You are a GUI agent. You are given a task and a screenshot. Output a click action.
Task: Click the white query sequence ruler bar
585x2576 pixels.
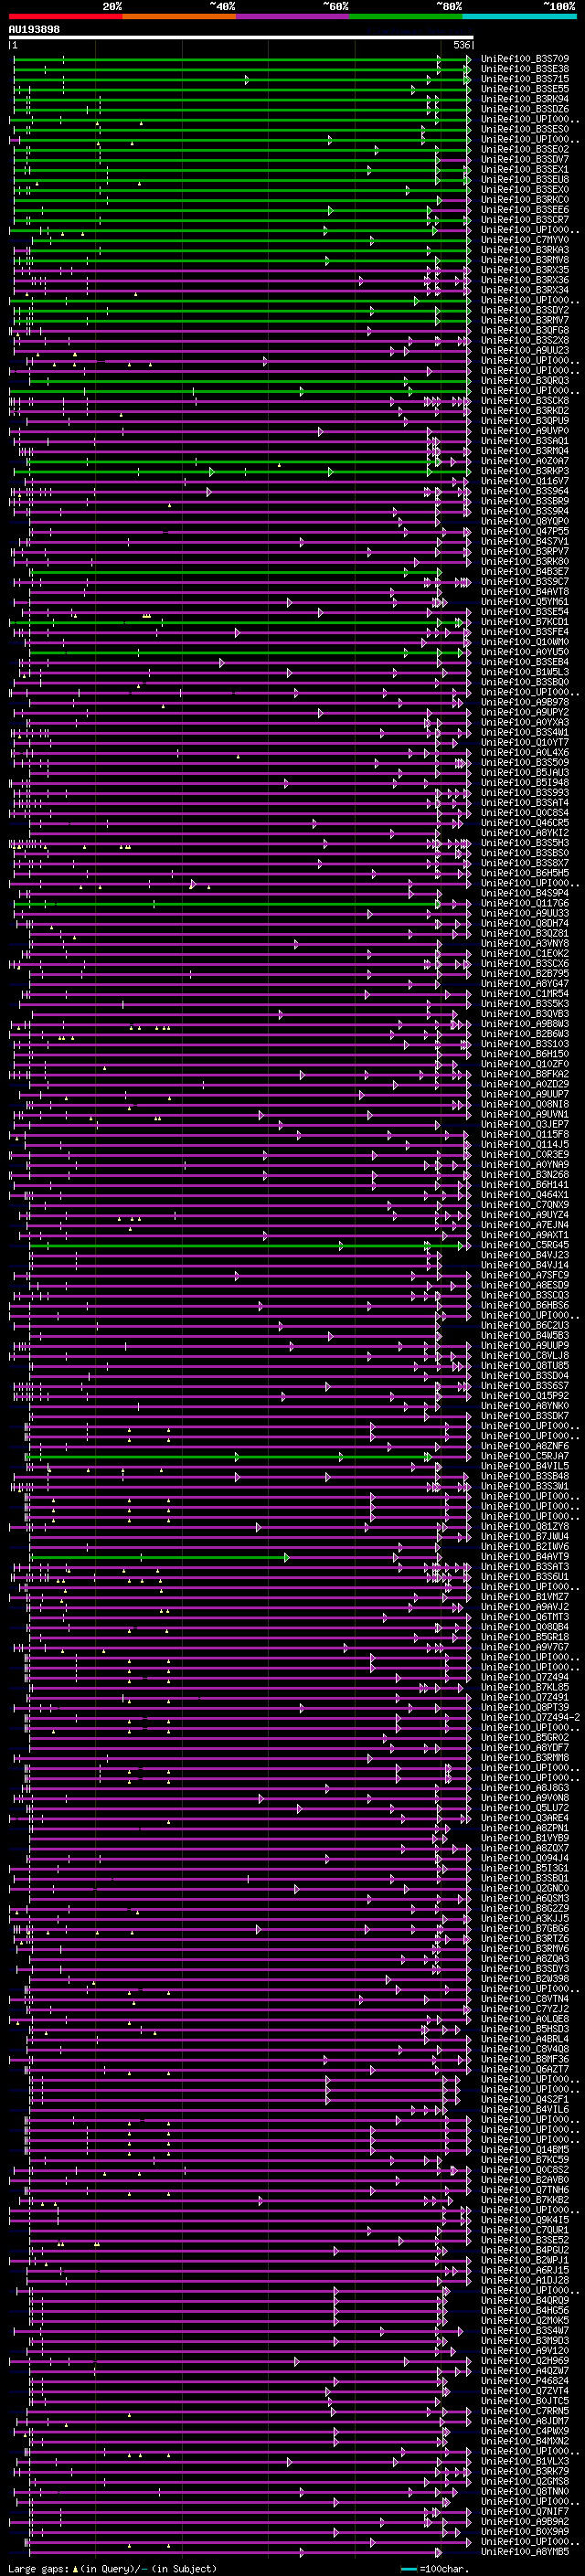(x=241, y=38)
